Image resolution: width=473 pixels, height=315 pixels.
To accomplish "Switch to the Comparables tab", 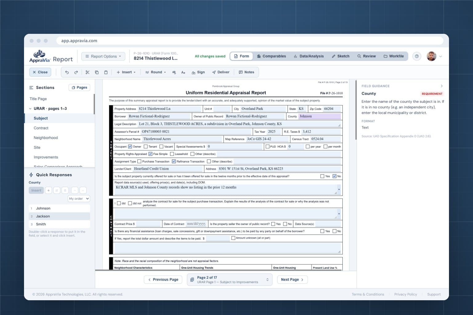I will click(271, 56).
